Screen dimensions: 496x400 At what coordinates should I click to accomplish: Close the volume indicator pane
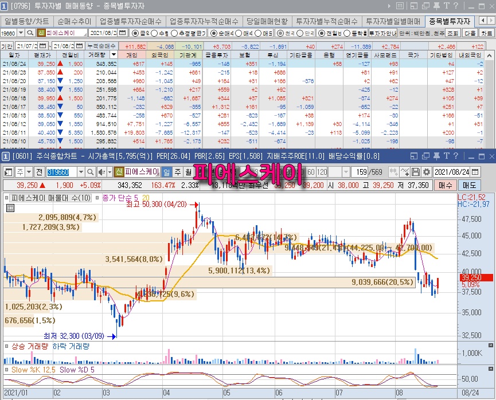pos(491,346)
